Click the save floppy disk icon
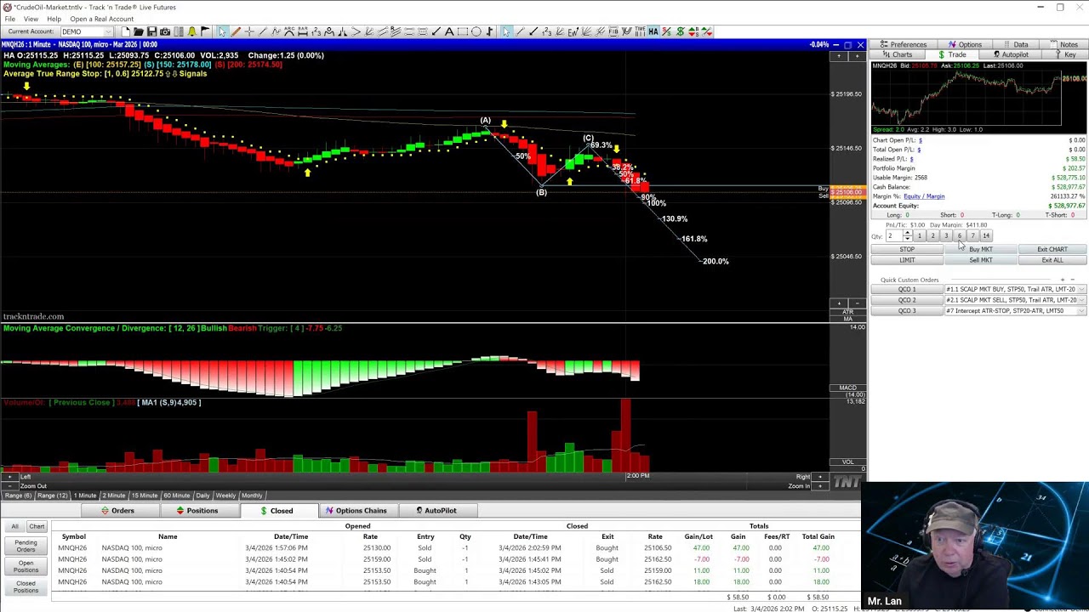The height and width of the screenshot is (612, 1089). point(151,31)
